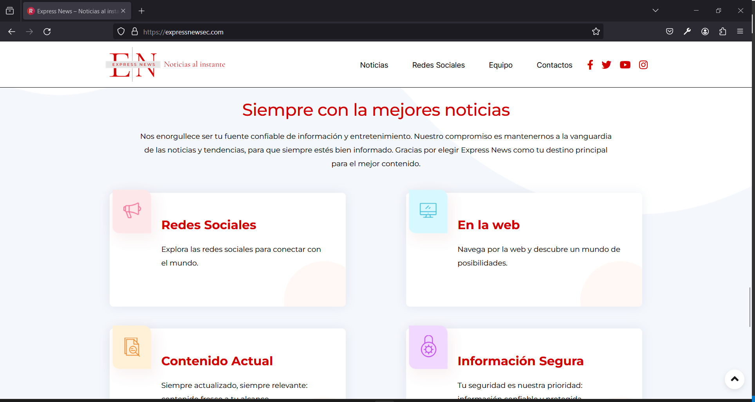Screen dimensions: 755x402
Task: Focus the address bar URL field
Action: coord(364,32)
